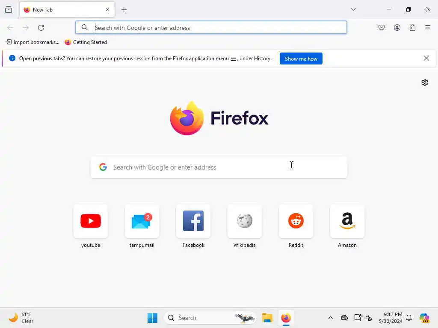Open a new tab with plus button
The width and height of the screenshot is (438, 328).
click(x=124, y=10)
